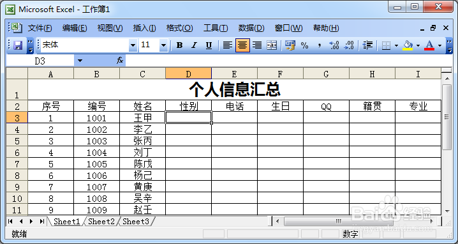Click the indent icon in toolbar
This screenshot has height=244, width=458.
click(x=367, y=45)
